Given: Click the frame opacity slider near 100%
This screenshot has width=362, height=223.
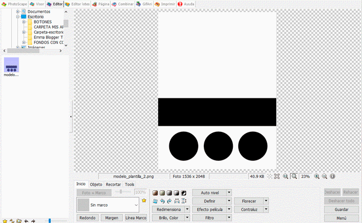Looking at the screenshot, I should tap(123, 192).
